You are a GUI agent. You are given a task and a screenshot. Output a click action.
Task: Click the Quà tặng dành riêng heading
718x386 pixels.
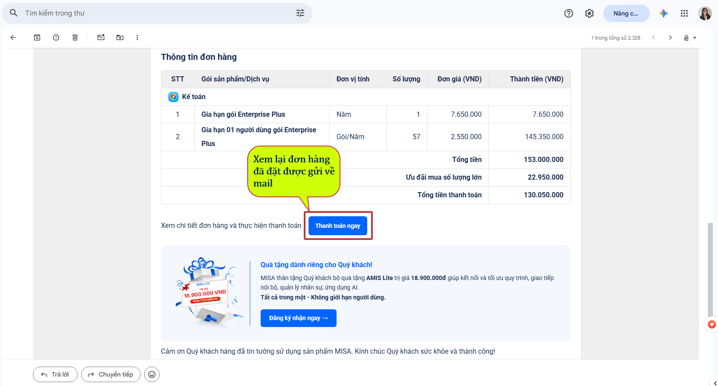click(316, 265)
